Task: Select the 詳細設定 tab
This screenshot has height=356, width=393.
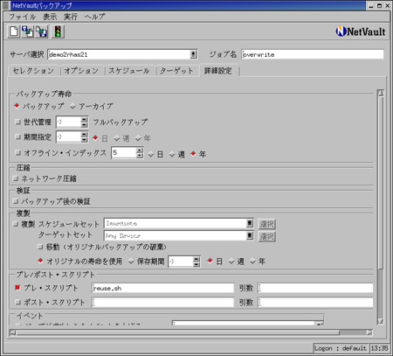Action: pos(218,71)
